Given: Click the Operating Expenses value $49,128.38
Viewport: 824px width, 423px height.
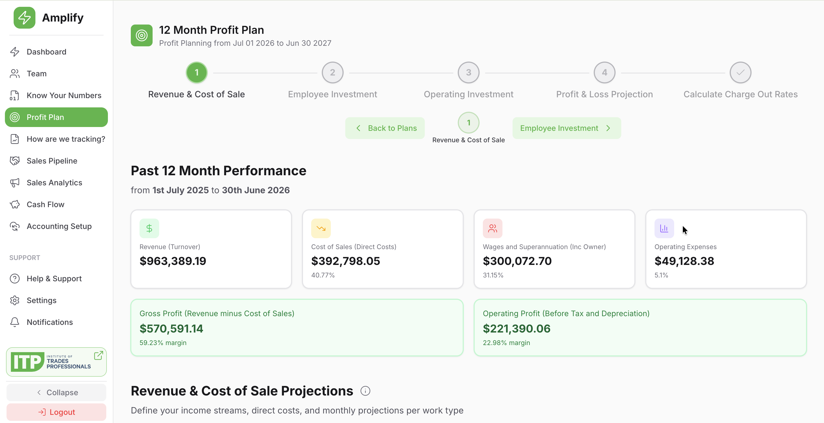Looking at the screenshot, I should (684, 261).
